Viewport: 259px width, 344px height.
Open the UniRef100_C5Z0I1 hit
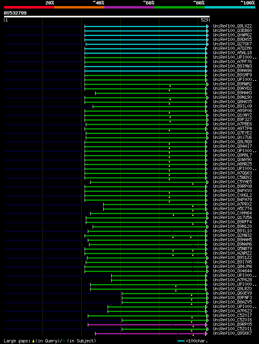[232, 329]
